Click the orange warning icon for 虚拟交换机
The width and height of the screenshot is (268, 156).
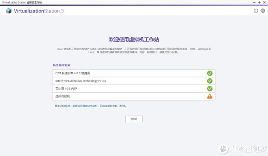coord(210,96)
